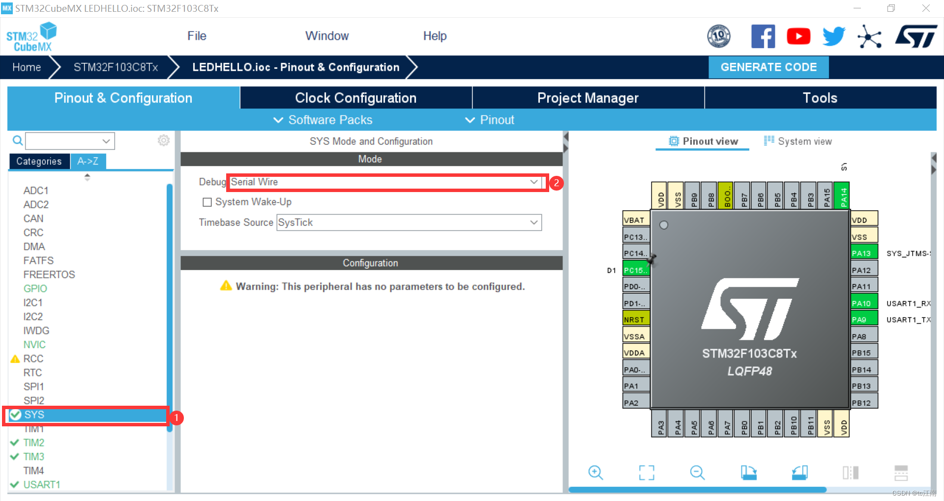
Task: Select GPIO in the peripheral list
Action: click(35, 288)
